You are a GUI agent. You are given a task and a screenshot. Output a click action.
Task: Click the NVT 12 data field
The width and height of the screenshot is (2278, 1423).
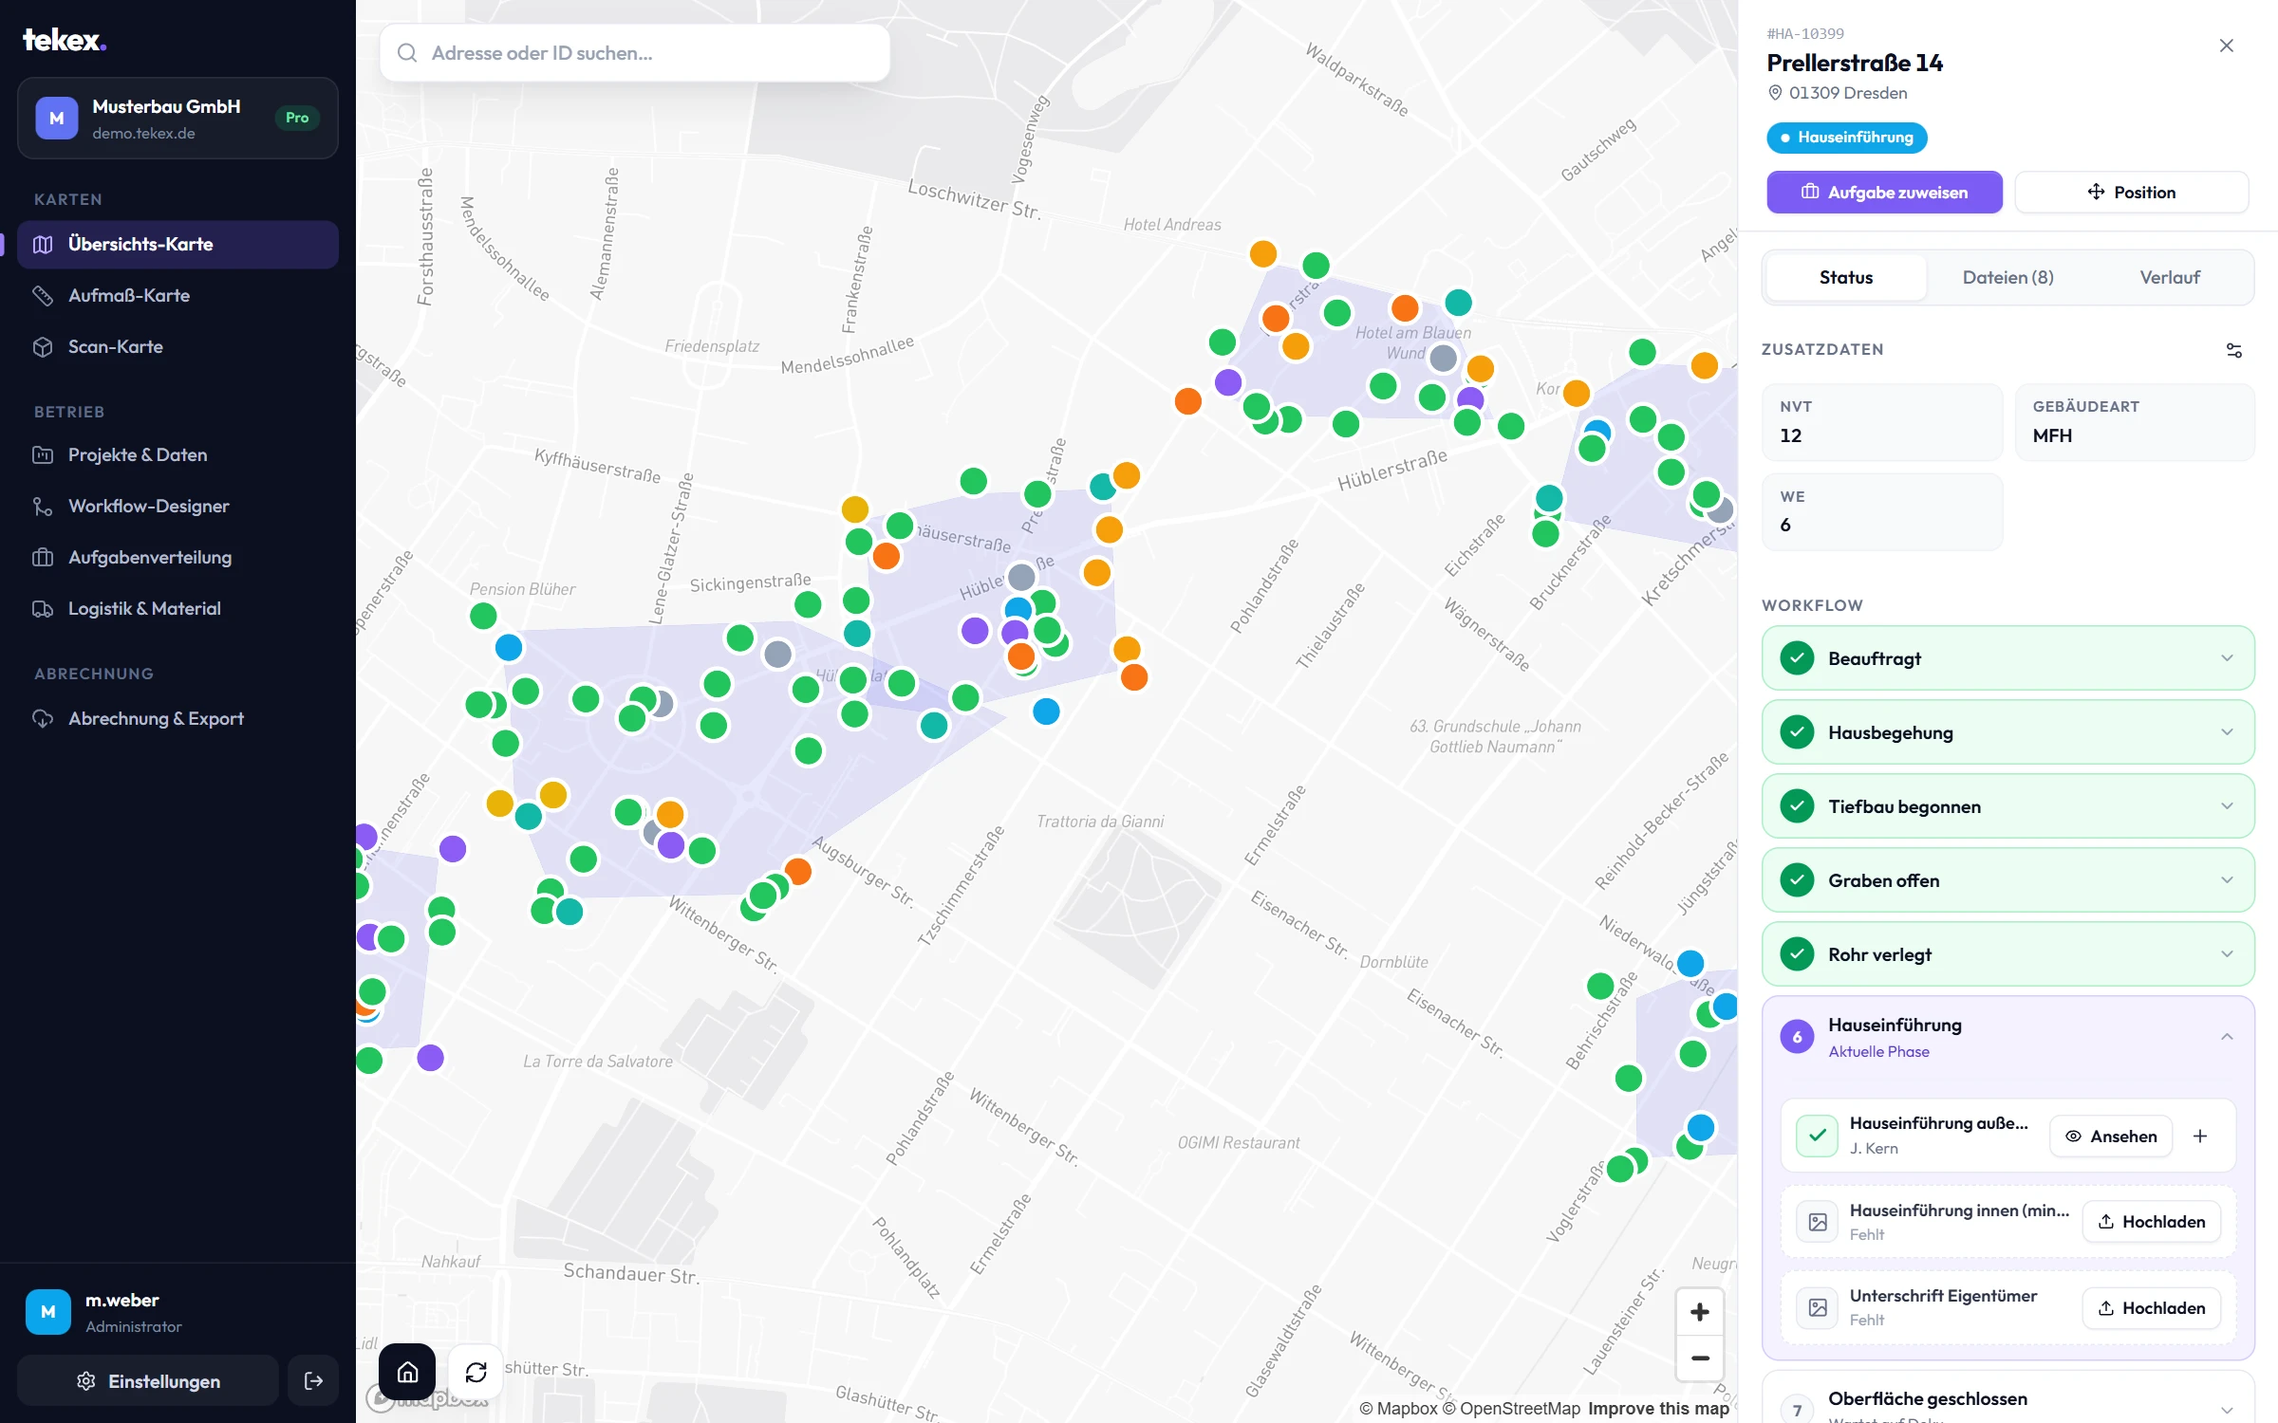tap(1882, 422)
